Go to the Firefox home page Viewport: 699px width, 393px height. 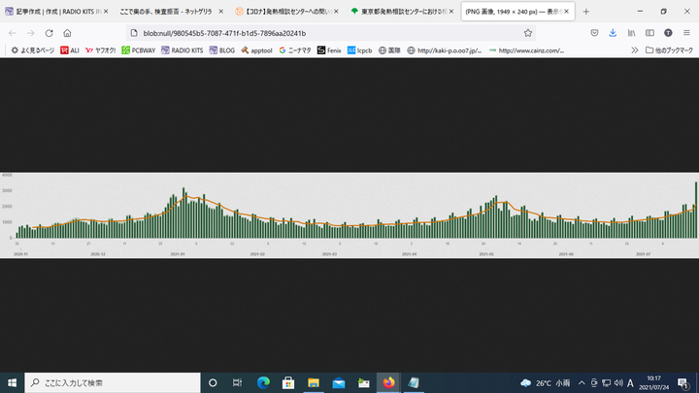[x=68, y=32]
